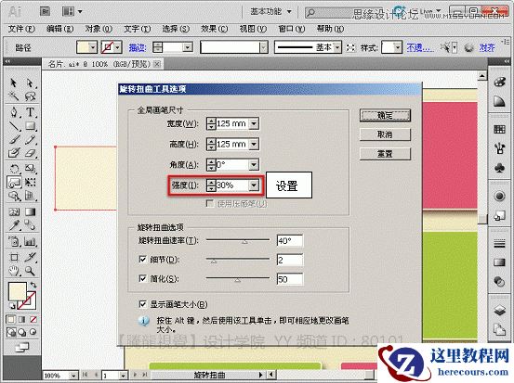Select the Direct Selection tool

tap(30, 83)
